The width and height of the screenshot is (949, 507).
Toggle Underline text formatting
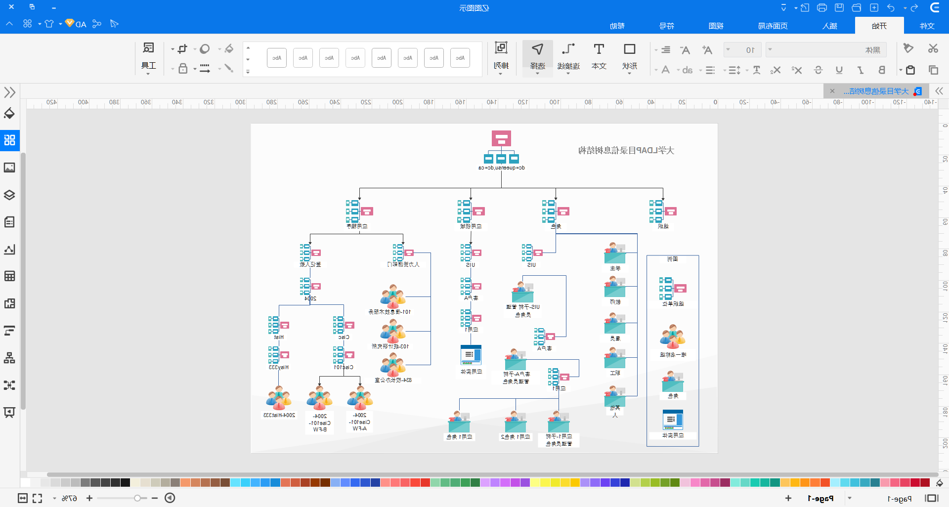pyautogui.click(x=839, y=70)
